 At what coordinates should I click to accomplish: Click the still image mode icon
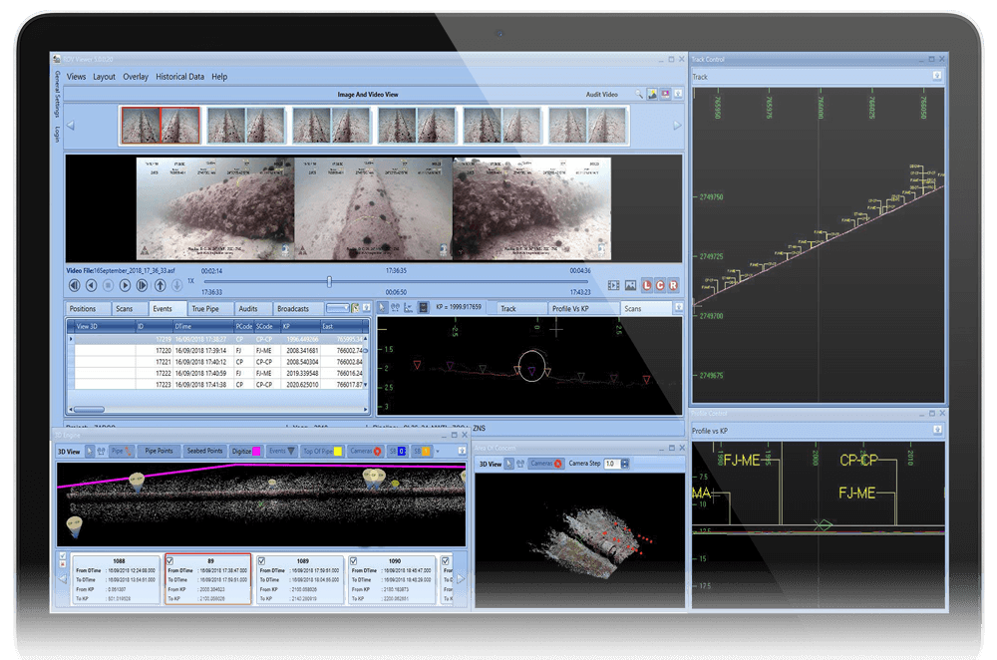coord(628,286)
